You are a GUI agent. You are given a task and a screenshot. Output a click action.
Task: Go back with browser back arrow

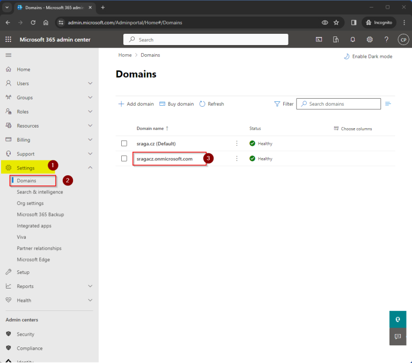point(8,23)
